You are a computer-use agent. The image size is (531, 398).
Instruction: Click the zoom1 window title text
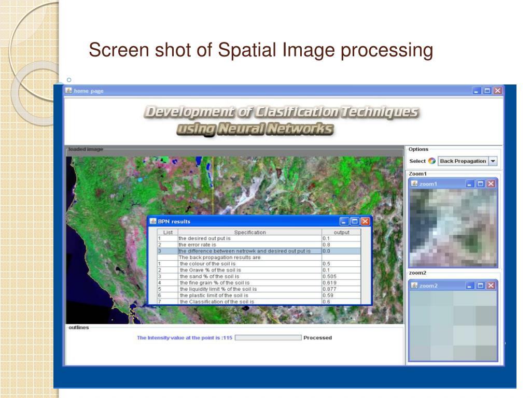[428, 184]
